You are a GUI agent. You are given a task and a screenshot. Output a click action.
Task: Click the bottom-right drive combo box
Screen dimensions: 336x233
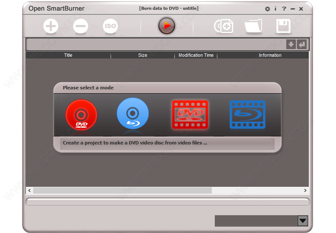coord(262,221)
